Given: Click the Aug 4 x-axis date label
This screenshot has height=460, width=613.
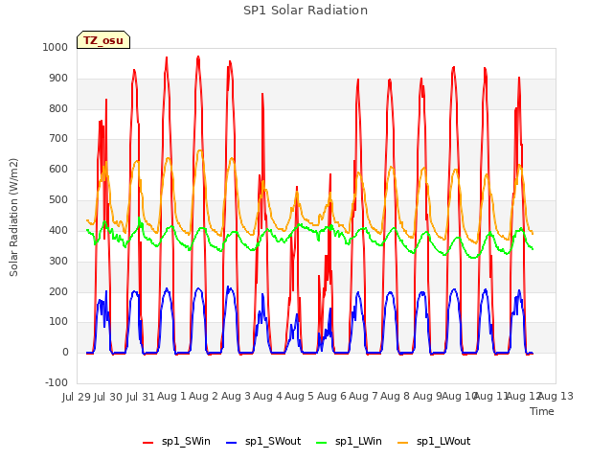Looking at the screenshot, I should coord(267,396).
